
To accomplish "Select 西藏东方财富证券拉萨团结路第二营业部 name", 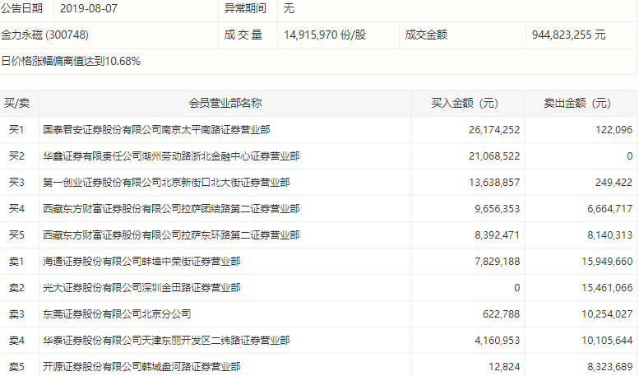I will (x=171, y=209).
